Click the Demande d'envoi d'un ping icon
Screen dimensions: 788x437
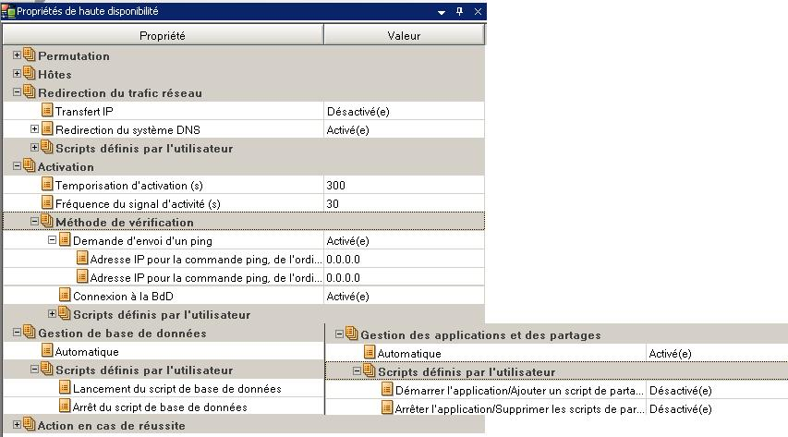tap(65, 239)
